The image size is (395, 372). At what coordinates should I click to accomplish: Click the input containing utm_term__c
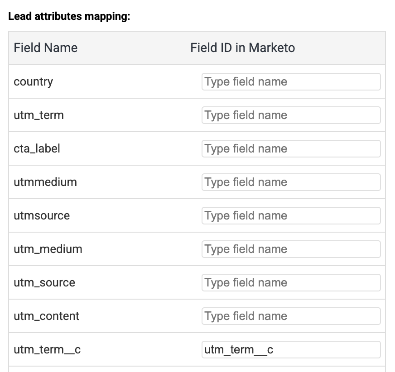[291, 350]
